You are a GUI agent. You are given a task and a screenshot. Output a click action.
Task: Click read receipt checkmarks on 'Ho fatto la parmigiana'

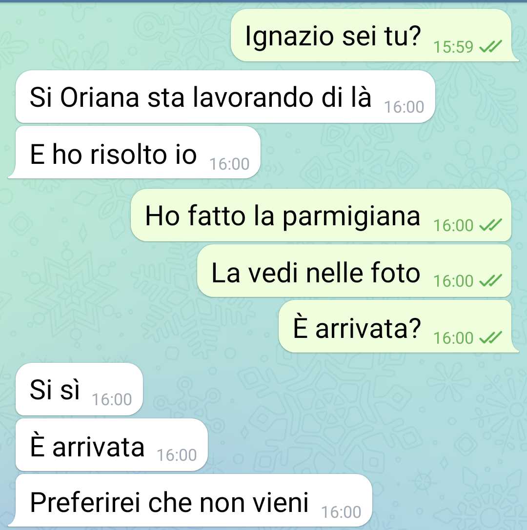pos(491,225)
